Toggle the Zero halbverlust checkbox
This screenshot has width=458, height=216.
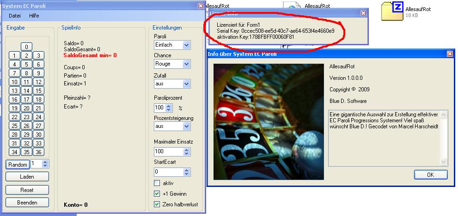[x=157, y=204]
